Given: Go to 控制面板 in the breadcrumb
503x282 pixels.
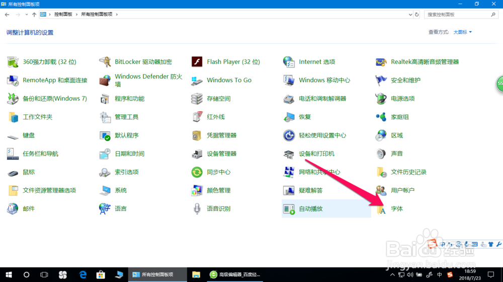Looking at the screenshot, I should coord(63,15).
